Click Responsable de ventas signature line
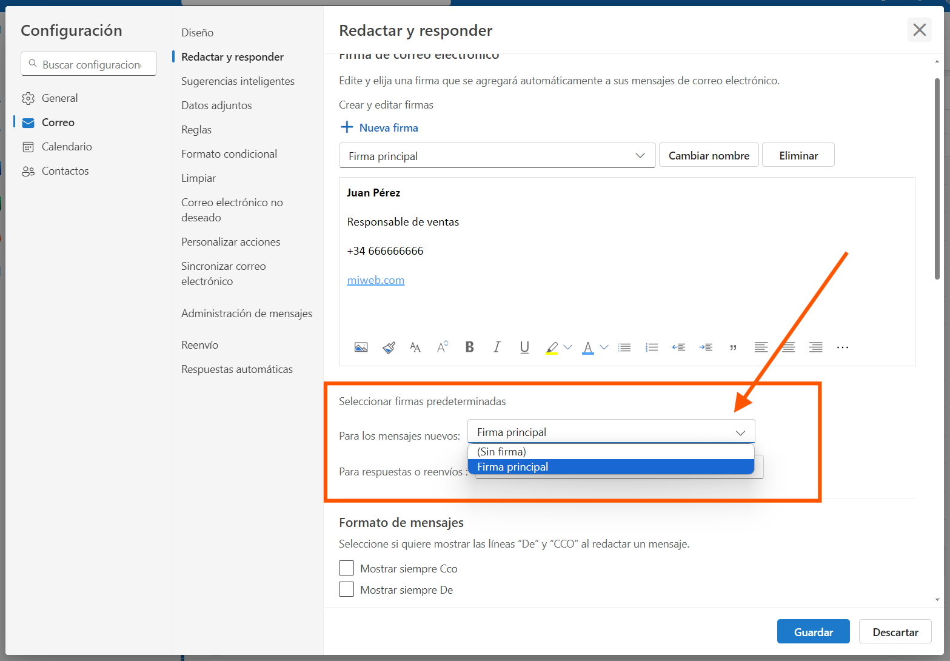 [x=403, y=222]
